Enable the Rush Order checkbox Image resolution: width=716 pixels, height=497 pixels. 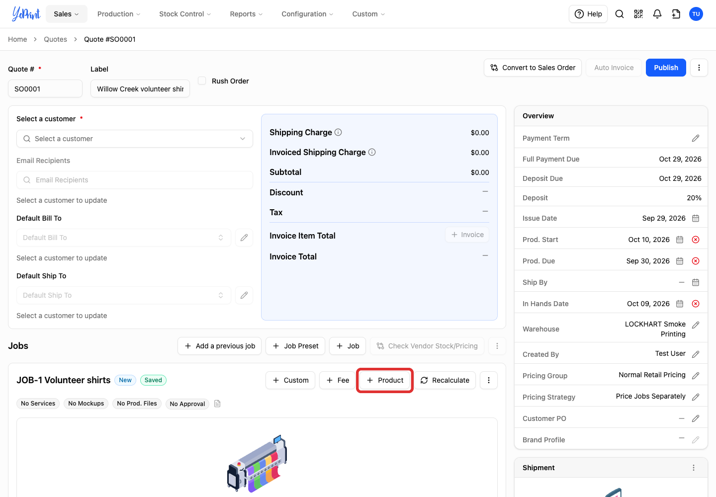[202, 81]
